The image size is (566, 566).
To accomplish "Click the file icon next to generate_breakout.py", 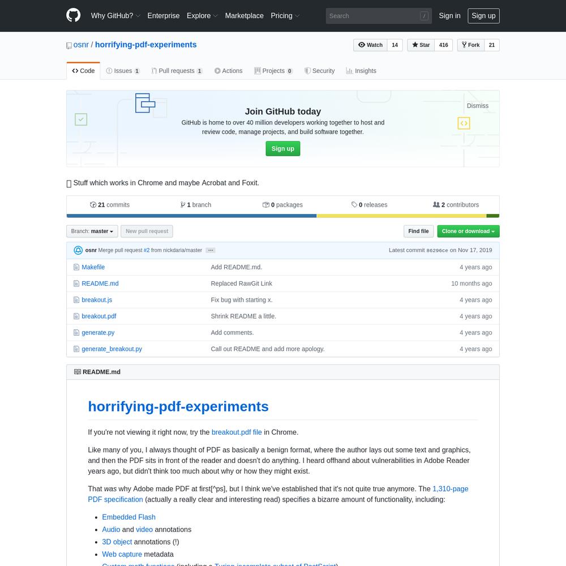I will pyautogui.click(x=76, y=349).
